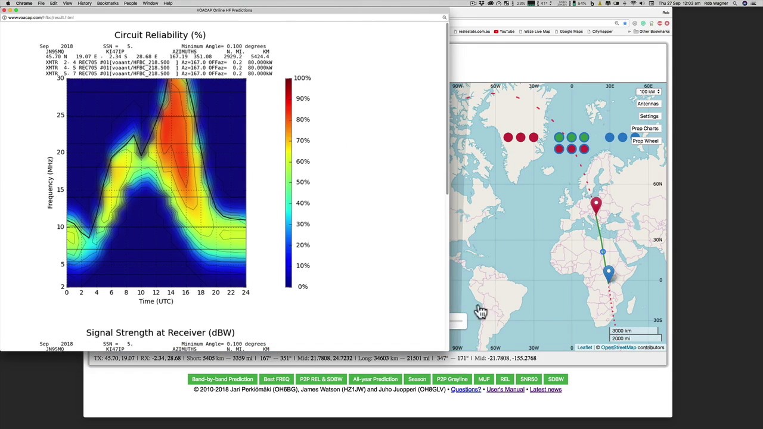Click the Antennas map button

(x=648, y=104)
